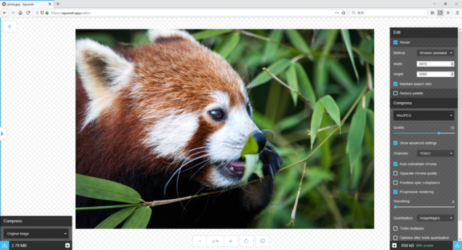462x250 pixels.
Task: Click the Quality slider track
Action: point(424,133)
